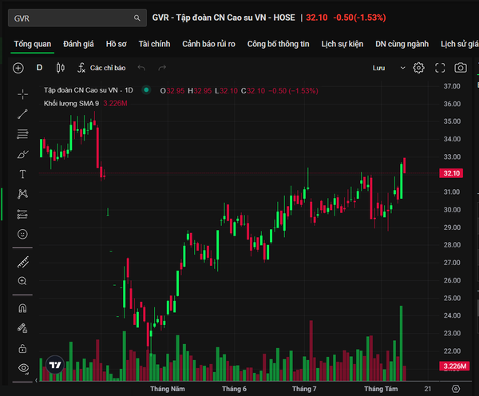Redo the chart action

pyautogui.click(x=162, y=68)
